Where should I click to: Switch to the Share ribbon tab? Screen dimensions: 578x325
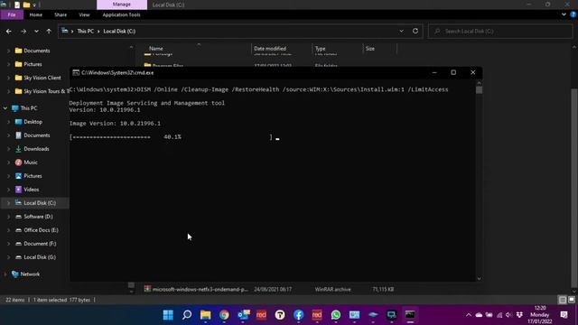coord(61,14)
